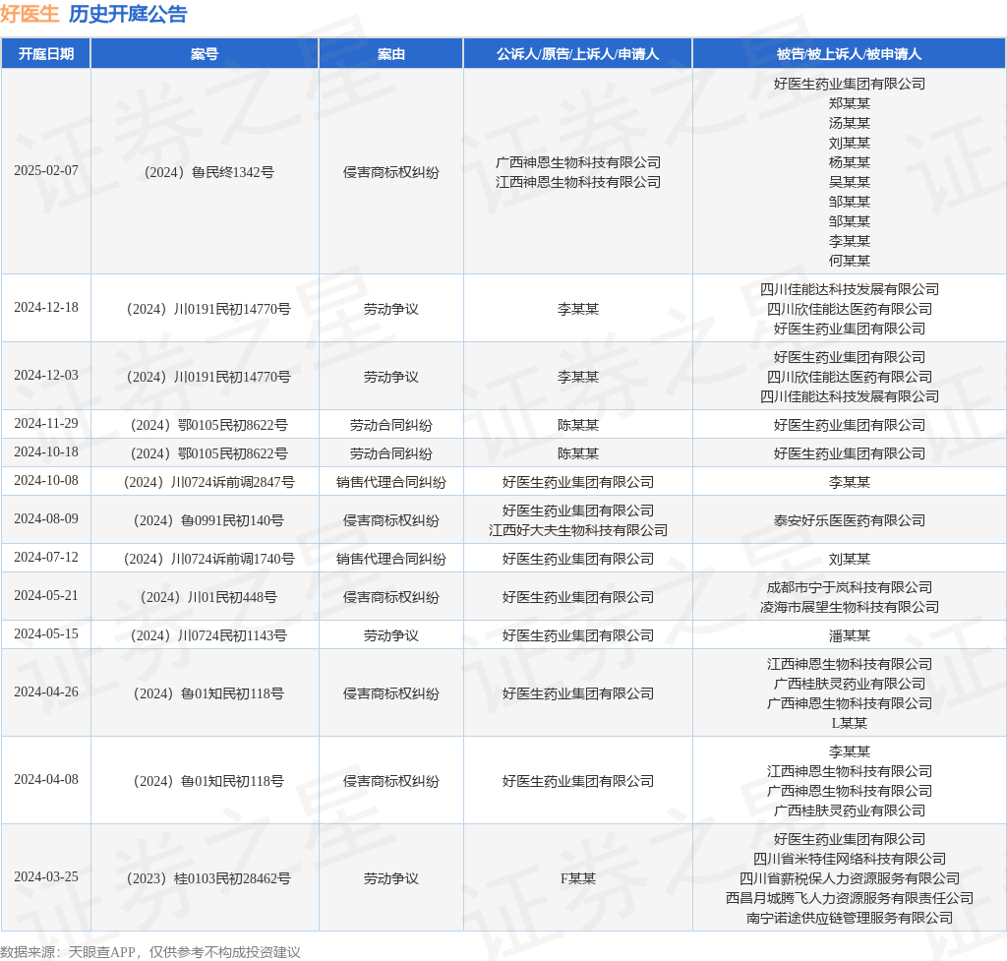Click defendant 四川省米特佳网络科技有限公司
1007x961 pixels.
[x=849, y=859]
